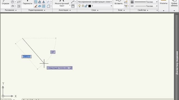The width and height of the screenshot is (179, 100).
Task: Click the 49° angle input box
Action: click(53, 52)
